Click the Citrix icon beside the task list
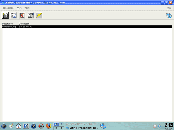 click(x=103, y=126)
